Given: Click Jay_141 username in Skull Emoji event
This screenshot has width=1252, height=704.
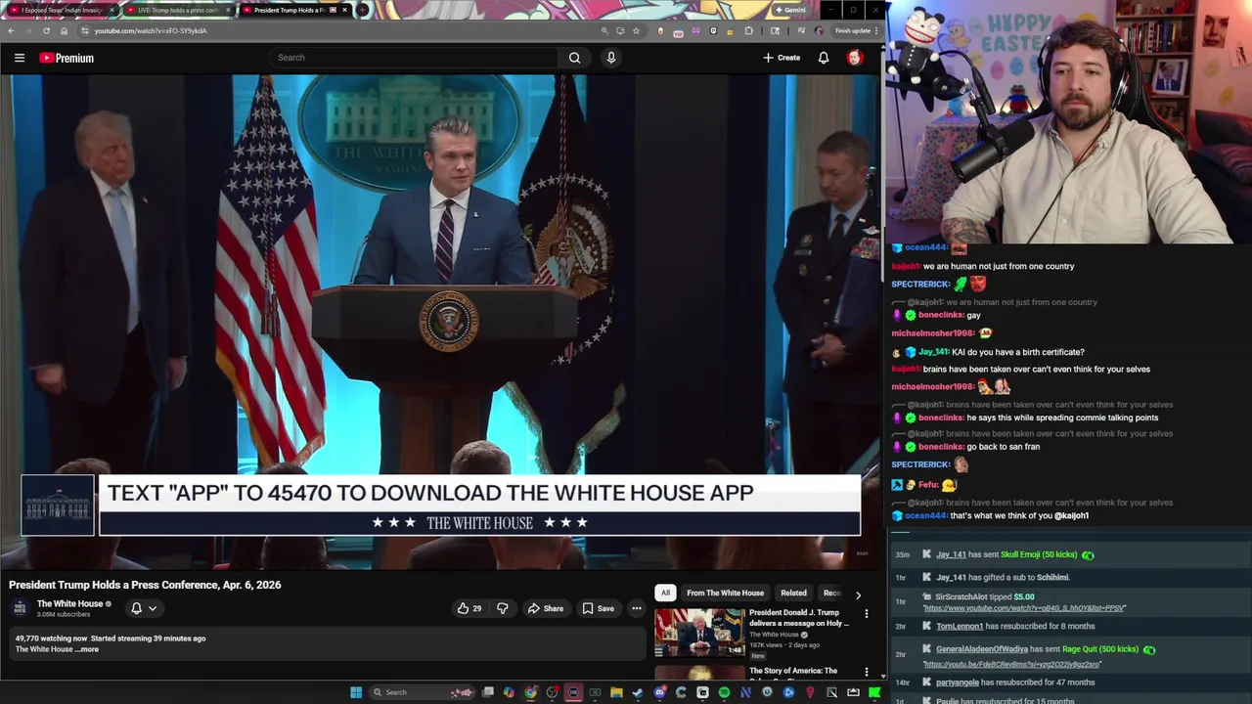Looking at the screenshot, I should 951,554.
